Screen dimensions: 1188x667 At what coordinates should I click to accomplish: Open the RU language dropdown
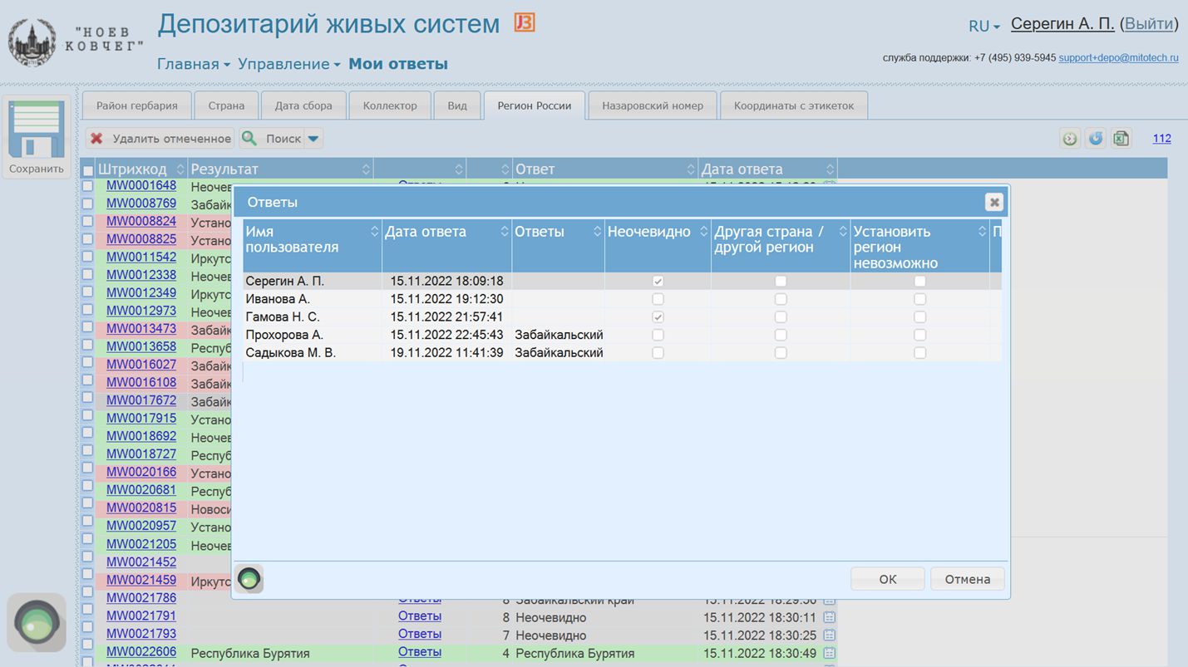[984, 26]
